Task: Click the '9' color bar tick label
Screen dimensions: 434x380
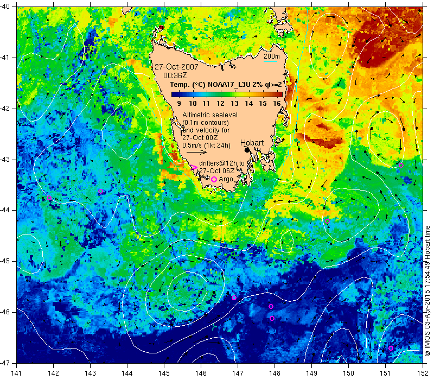Action: pos(179,104)
